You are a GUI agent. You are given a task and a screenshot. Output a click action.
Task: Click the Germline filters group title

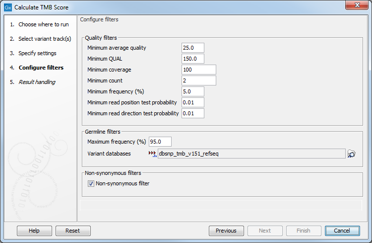tap(103, 132)
